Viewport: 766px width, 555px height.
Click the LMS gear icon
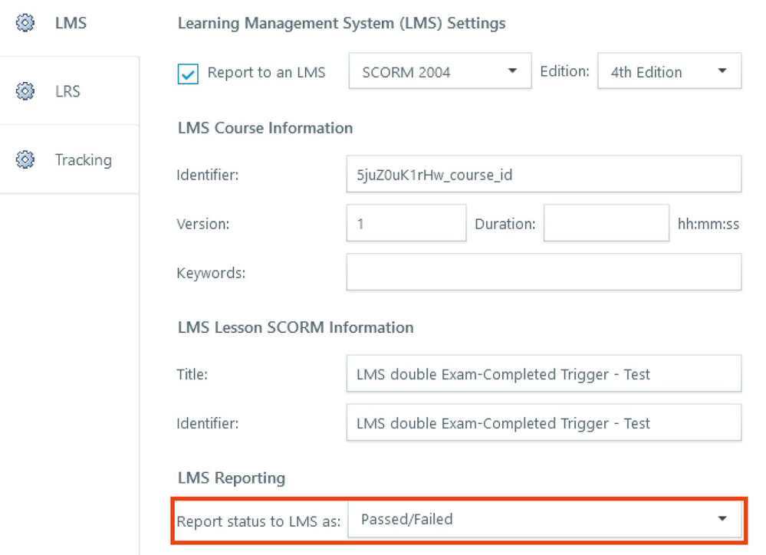(x=25, y=23)
